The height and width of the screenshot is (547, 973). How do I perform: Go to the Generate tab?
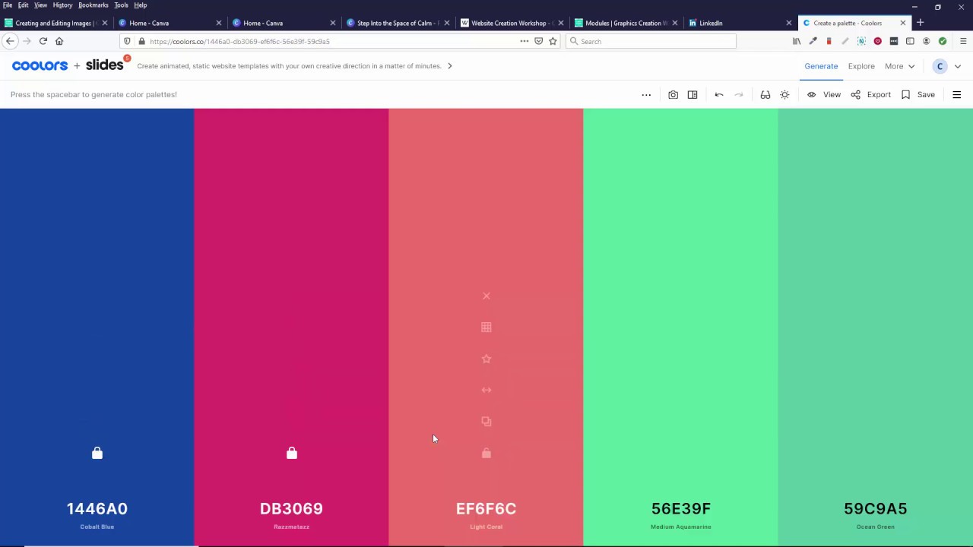coord(821,66)
